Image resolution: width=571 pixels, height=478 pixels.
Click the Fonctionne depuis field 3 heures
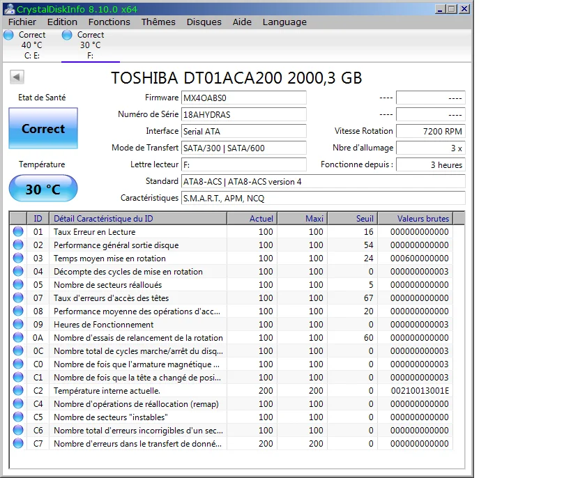point(430,164)
